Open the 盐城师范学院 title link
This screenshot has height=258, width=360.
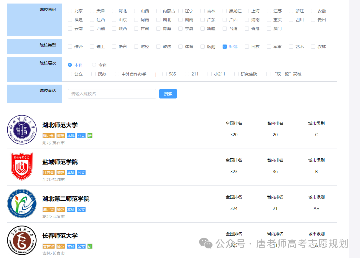[60, 162]
